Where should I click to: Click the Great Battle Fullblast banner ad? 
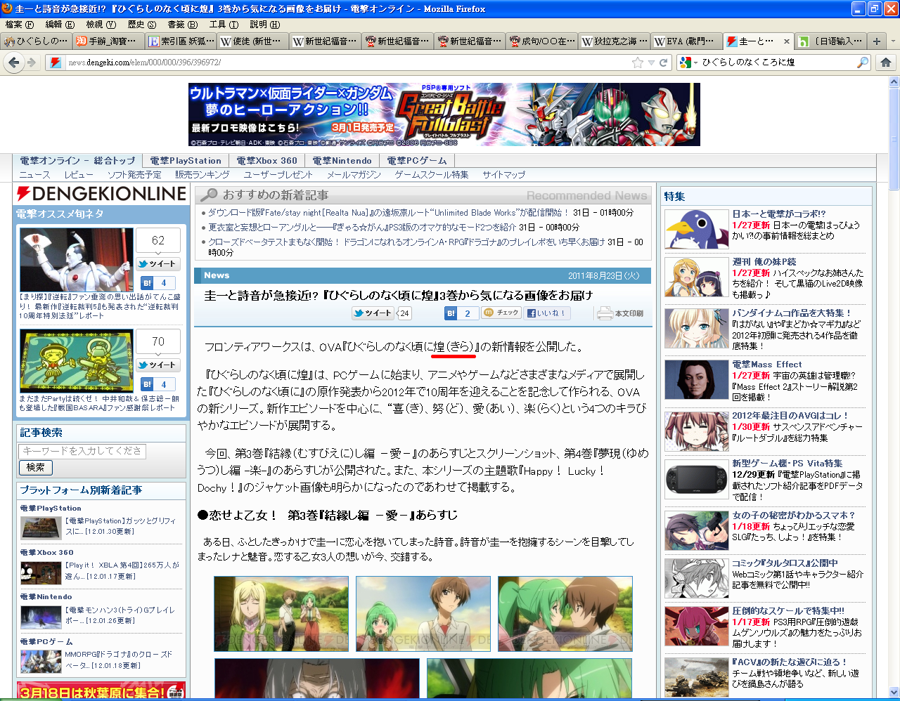444,114
